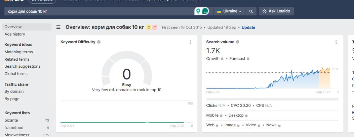Click the yellow C badge next to keyword
354x137 pixels.
coord(149,27)
